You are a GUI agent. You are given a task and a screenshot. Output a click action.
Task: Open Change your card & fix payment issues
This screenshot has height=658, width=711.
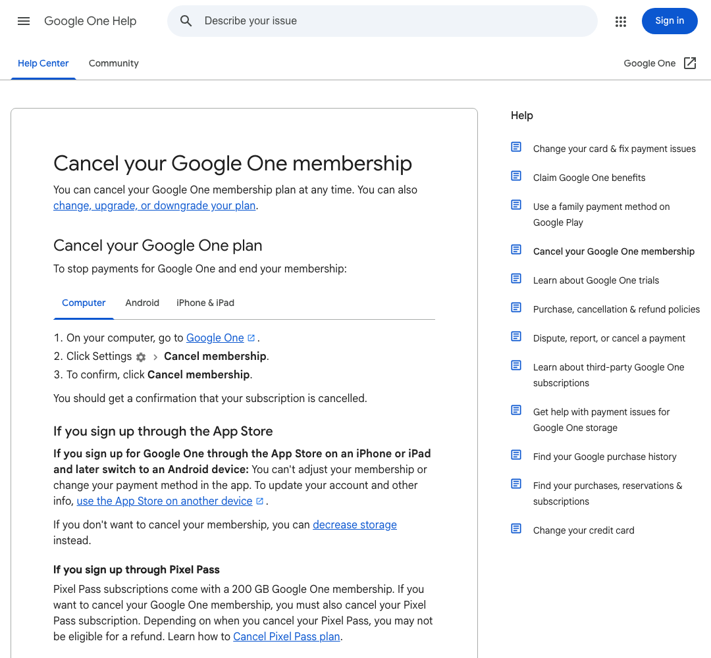614,149
